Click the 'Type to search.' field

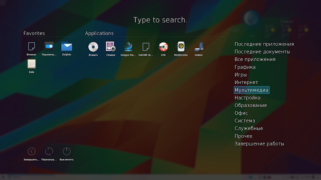pos(160,20)
